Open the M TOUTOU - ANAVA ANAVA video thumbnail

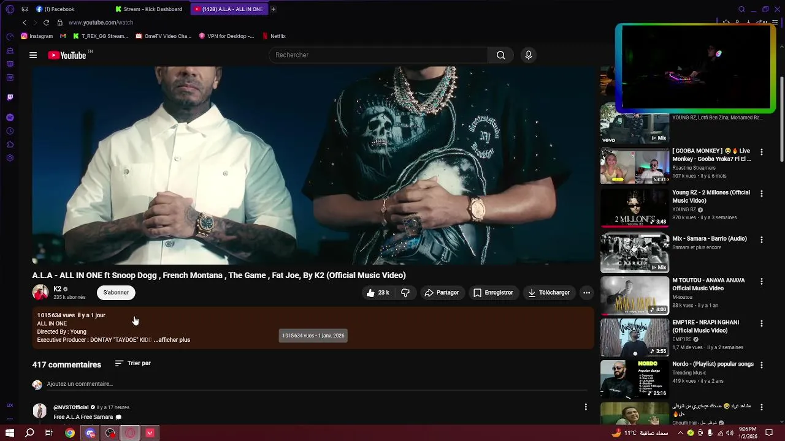(635, 296)
